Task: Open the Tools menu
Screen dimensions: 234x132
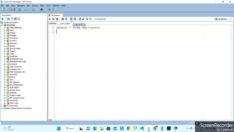Action: pyautogui.click(x=48, y=5)
